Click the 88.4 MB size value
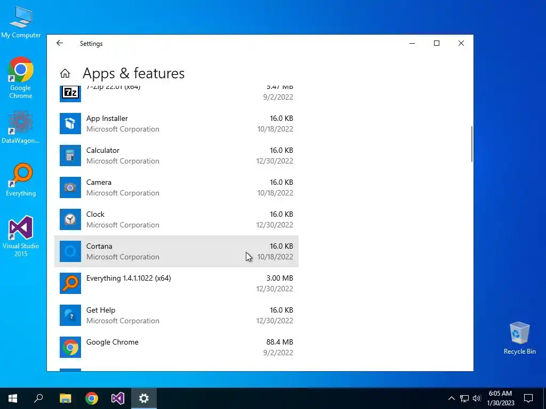 pos(279,342)
